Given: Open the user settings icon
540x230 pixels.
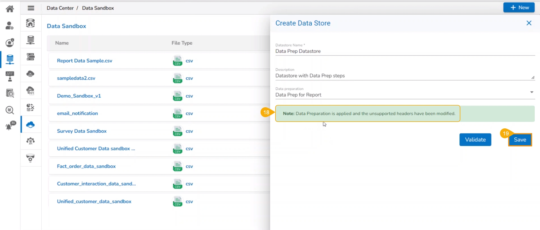Looking at the screenshot, I should coord(10,26).
